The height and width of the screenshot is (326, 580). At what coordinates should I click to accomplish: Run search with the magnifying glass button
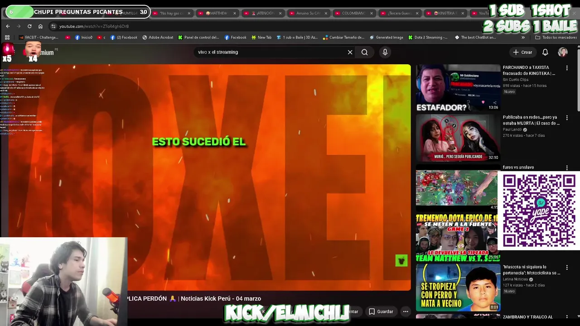(364, 52)
